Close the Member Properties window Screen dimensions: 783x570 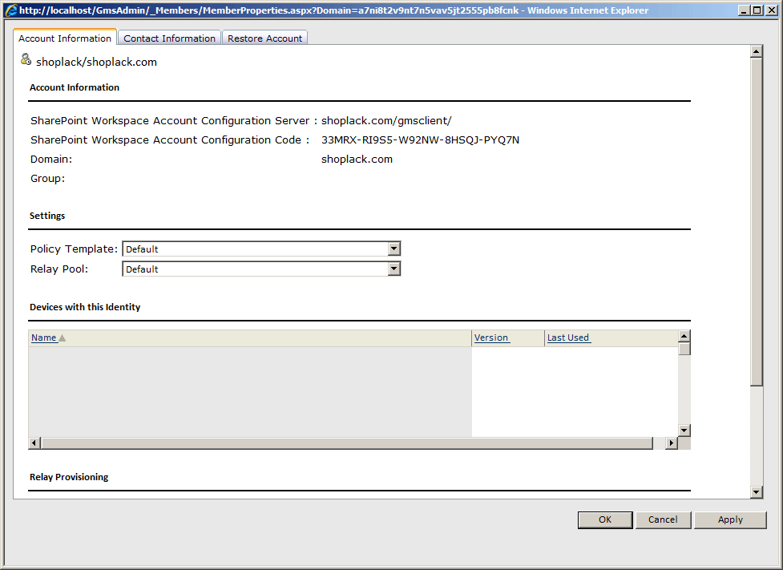click(x=770, y=10)
